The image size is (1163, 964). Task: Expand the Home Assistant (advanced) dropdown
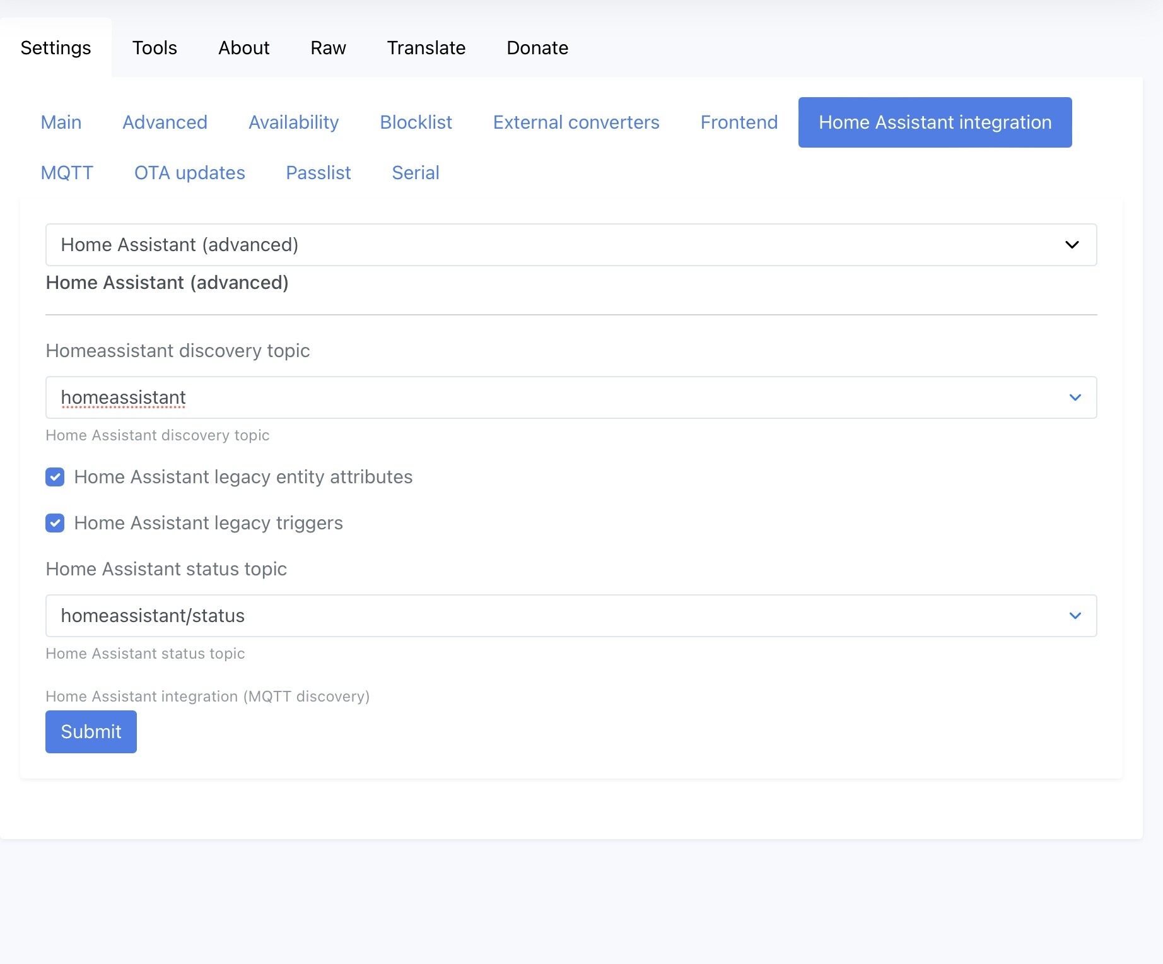(1074, 245)
